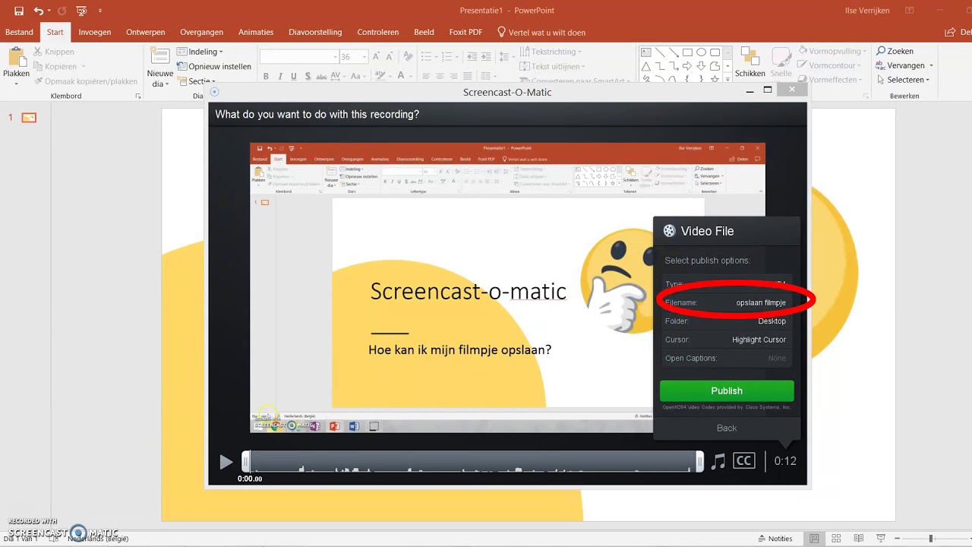Open the Bestand tab
This screenshot has height=547, width=972.
coord(20,32)
